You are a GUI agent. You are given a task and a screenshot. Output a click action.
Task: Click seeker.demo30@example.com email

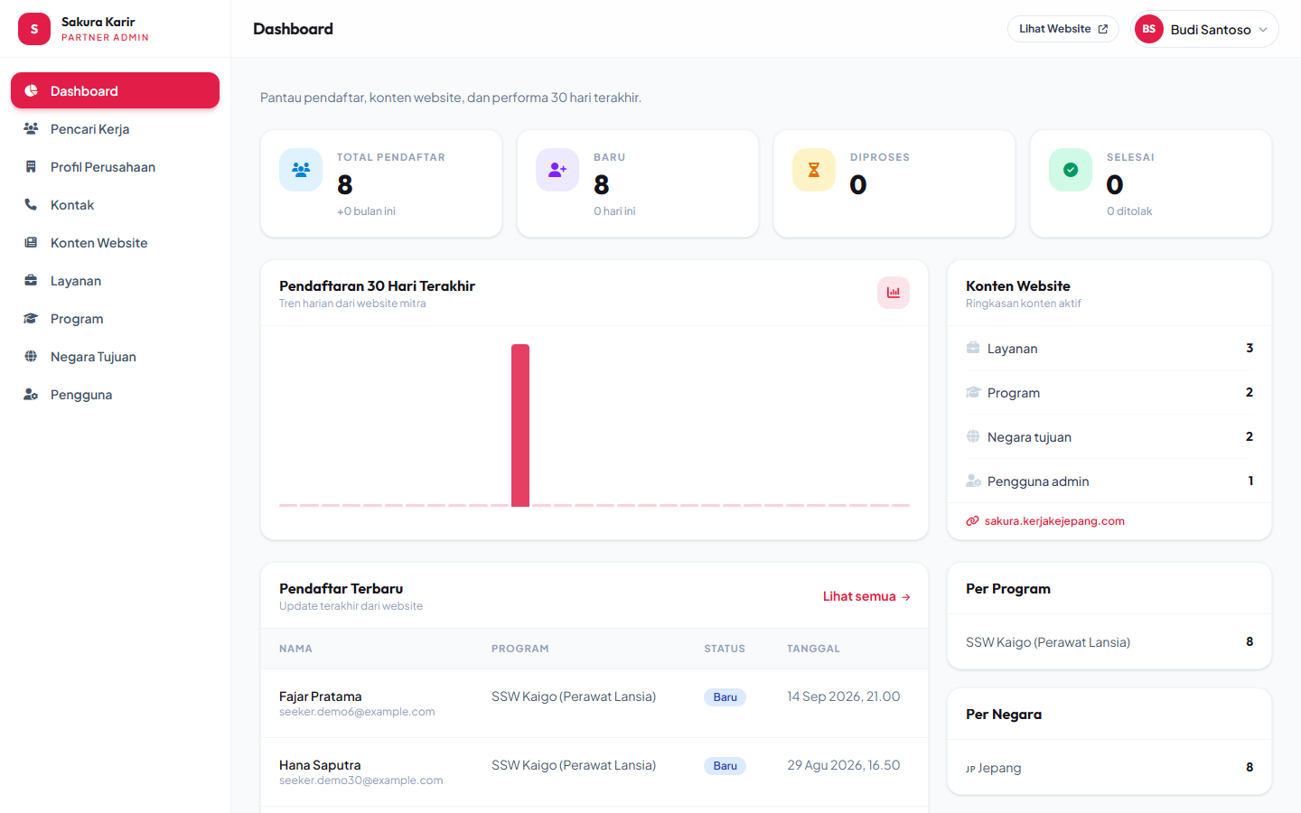(x=361, y=780)
